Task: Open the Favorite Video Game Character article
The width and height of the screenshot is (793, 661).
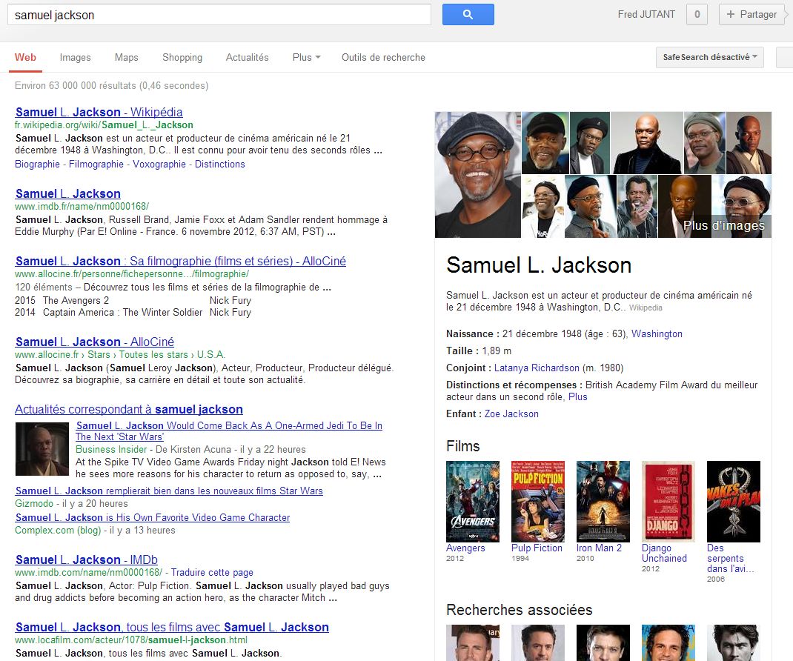Action: (153, 518)
